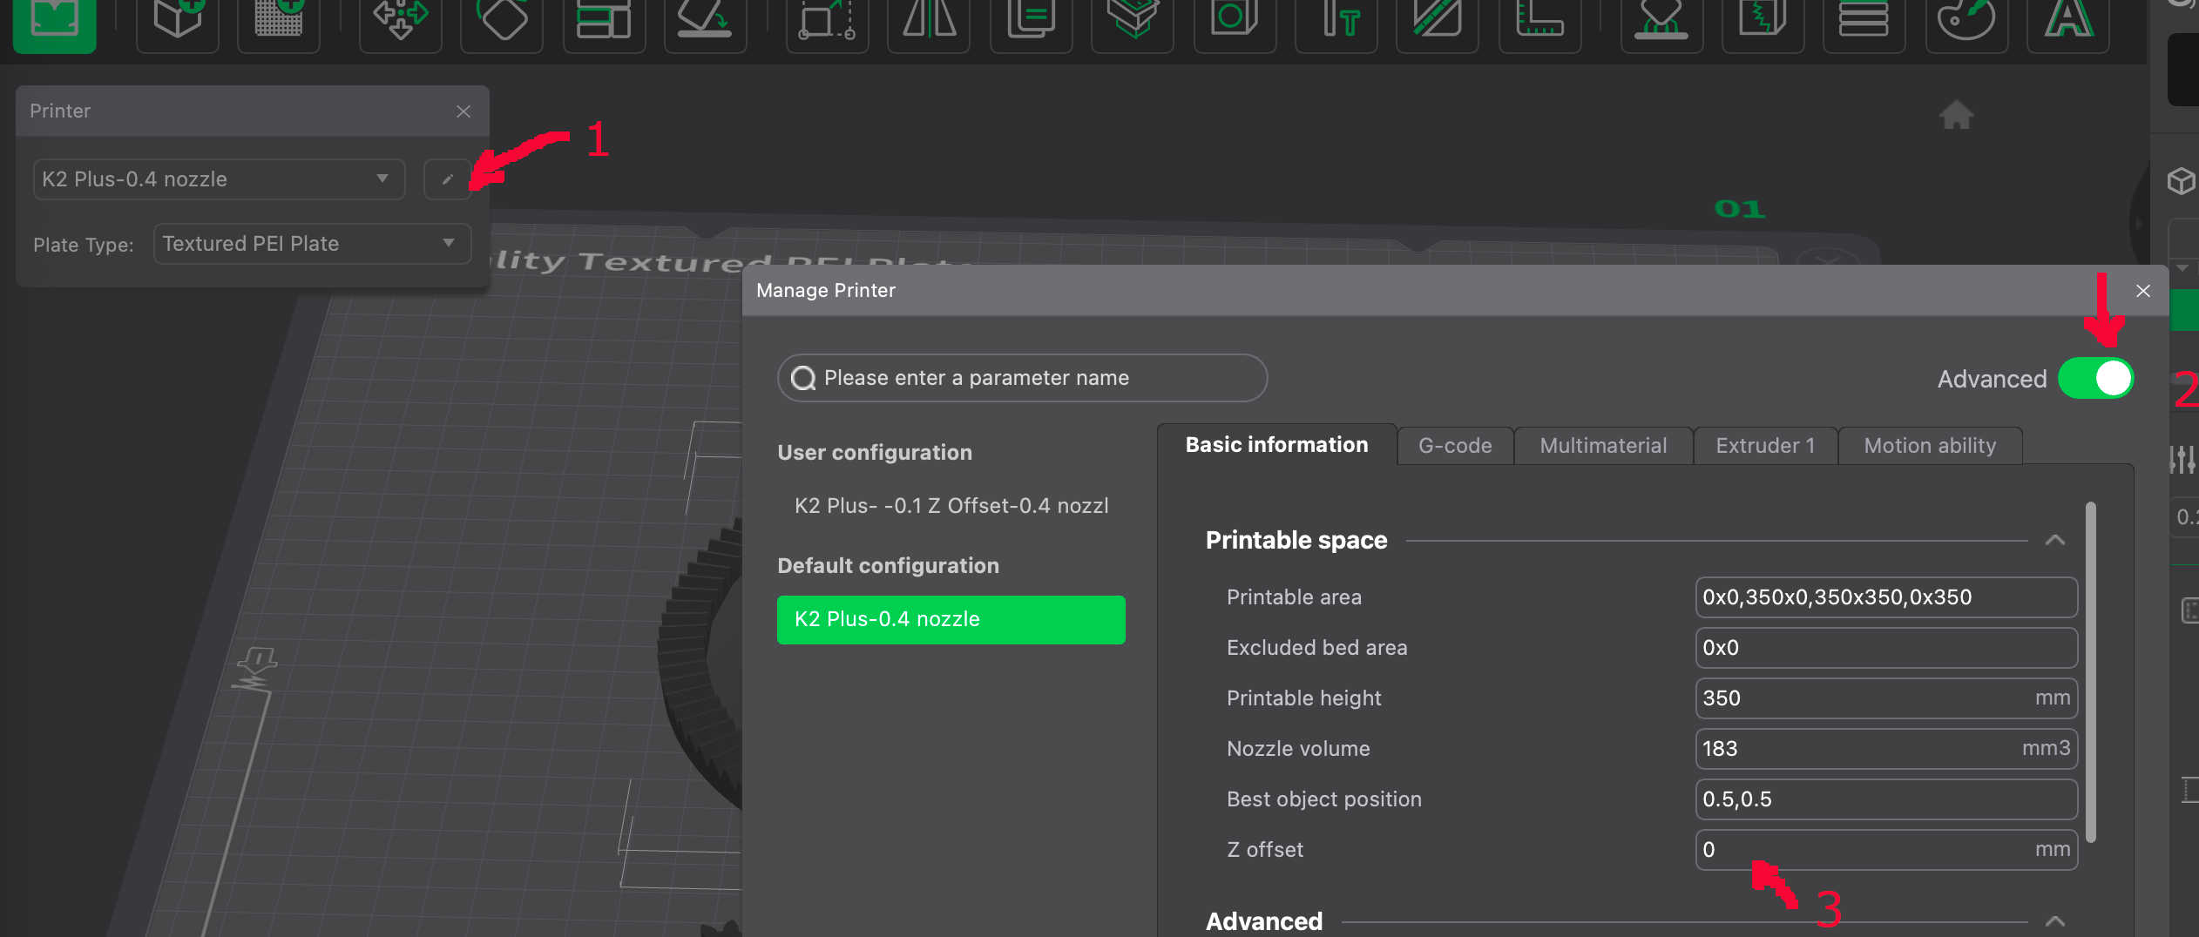
Task: Switch to the G-code tab
Action: [1454, 446]
